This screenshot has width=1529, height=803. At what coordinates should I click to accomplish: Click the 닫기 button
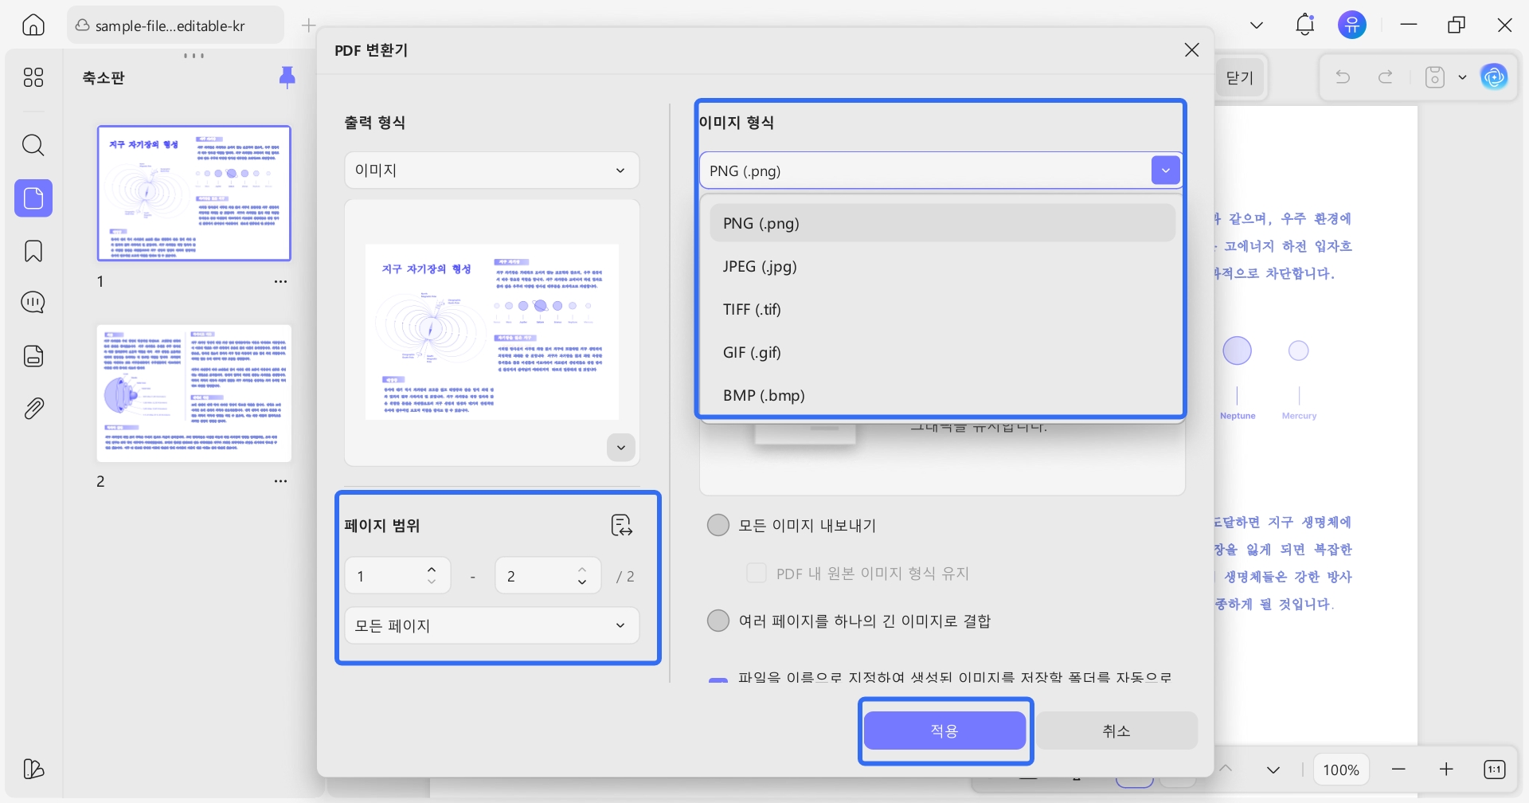pyautogui.click(x=1240, y=77)
